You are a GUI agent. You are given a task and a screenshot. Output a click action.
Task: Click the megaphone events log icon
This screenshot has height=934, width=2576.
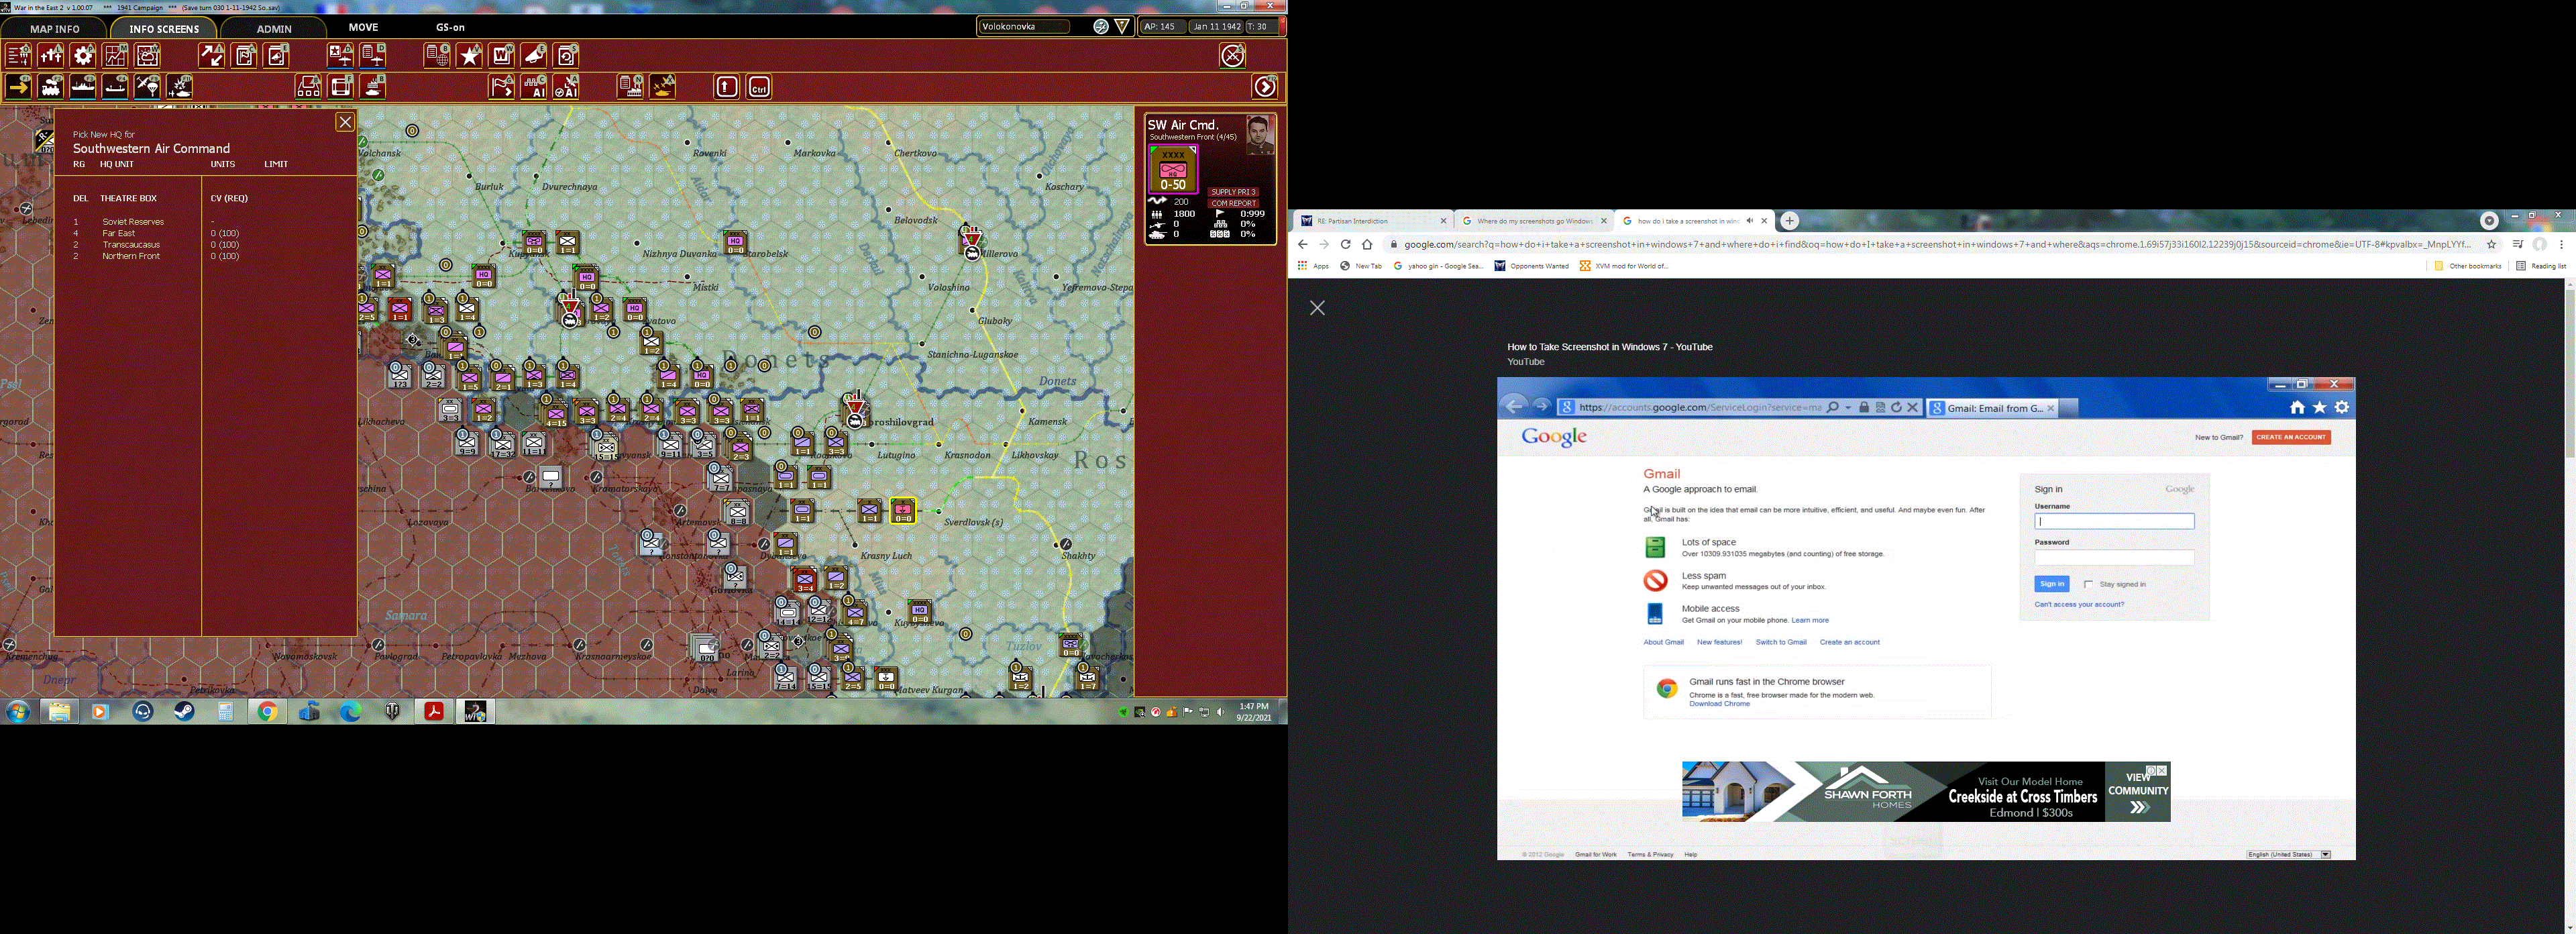tap(534, 55)
